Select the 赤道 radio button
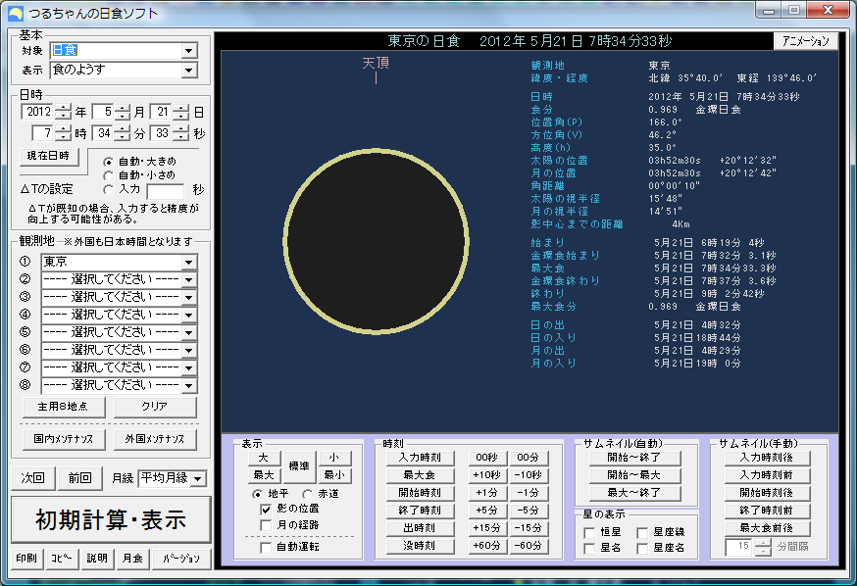857x586 pixels. pyautogui.click(x=307, y=493)
